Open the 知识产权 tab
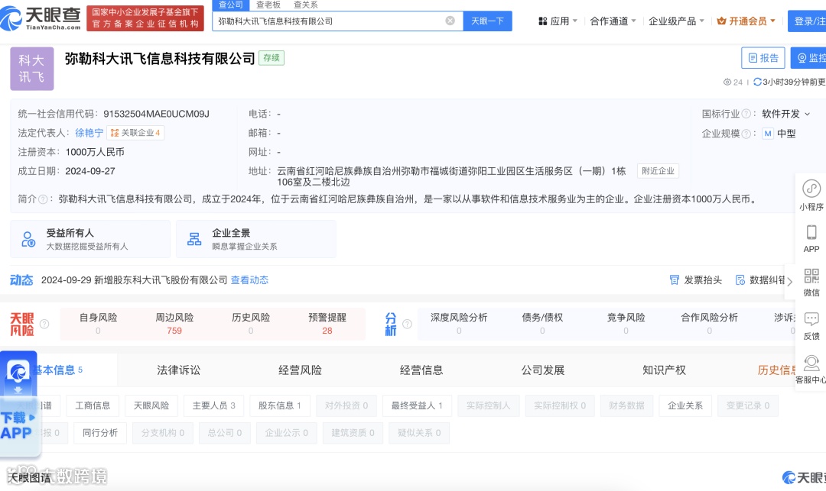This screenshot has height=491, width=826. [665, 370]
